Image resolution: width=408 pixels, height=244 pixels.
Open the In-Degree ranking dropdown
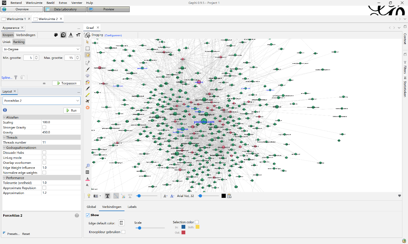tap(42, 49)
